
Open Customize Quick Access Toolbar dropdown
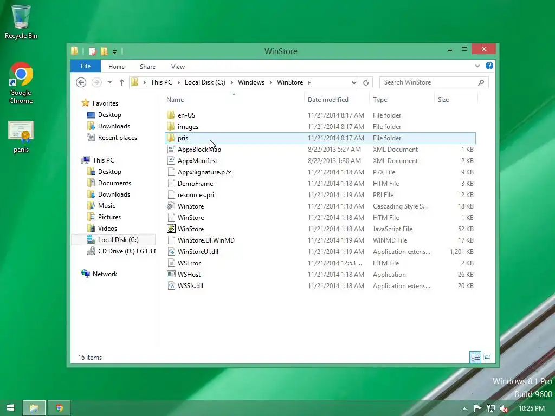point(115,51)
